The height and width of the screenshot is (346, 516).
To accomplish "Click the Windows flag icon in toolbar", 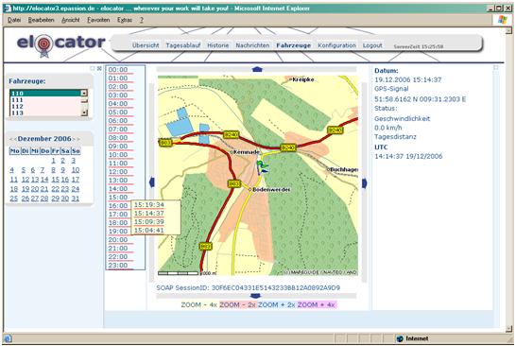I will tap(503, 20).
